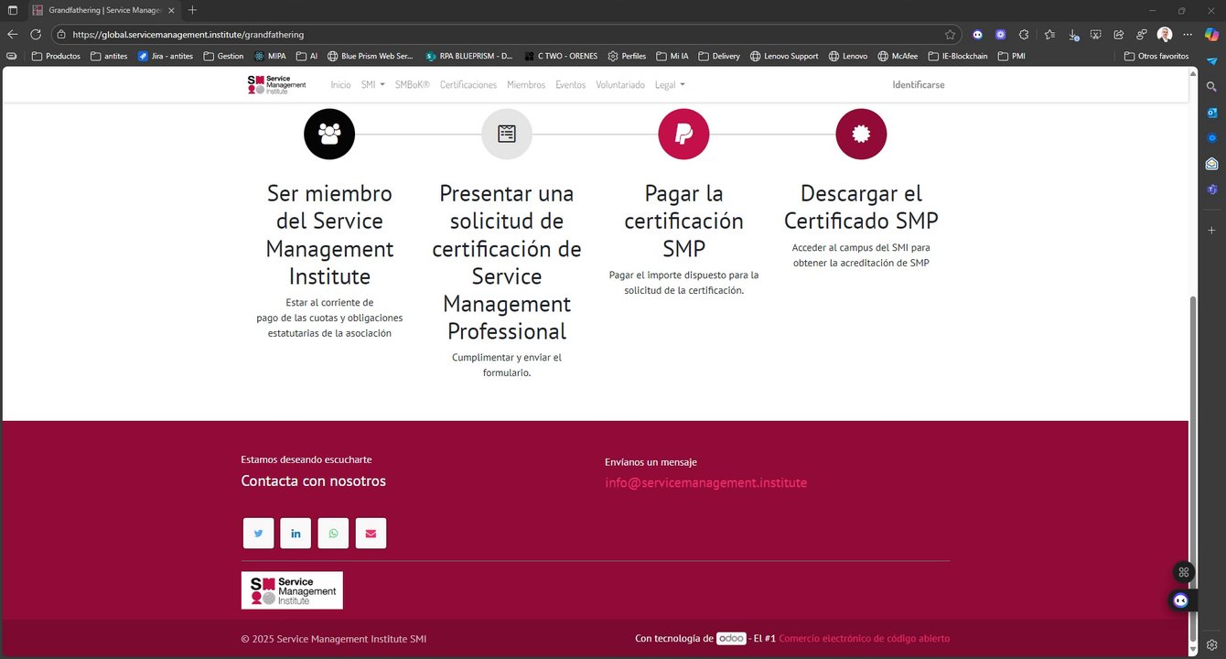Open the favorites list toolbar icon
The image size is (1226, 659).
(1049, 35)
